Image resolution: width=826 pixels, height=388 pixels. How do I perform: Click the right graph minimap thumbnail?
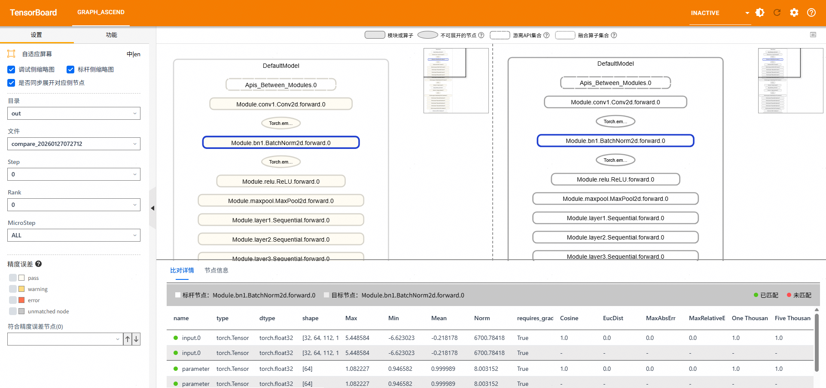(790, 81)
